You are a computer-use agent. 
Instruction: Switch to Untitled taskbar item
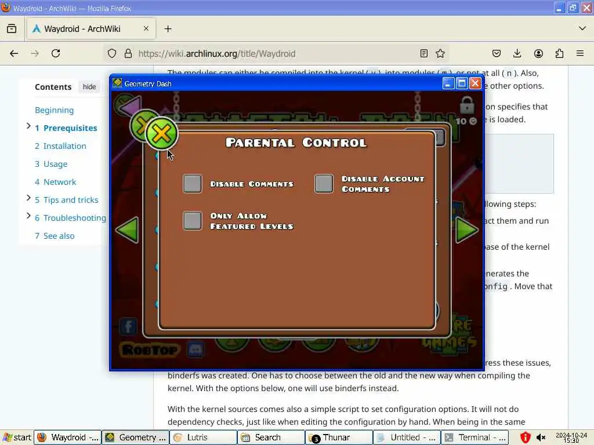[407, 437]
